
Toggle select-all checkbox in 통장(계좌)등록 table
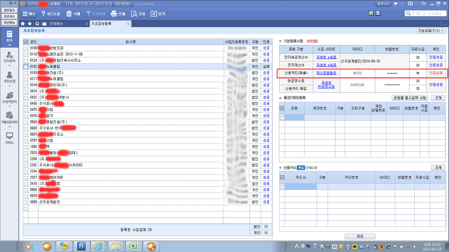(282, 108)
